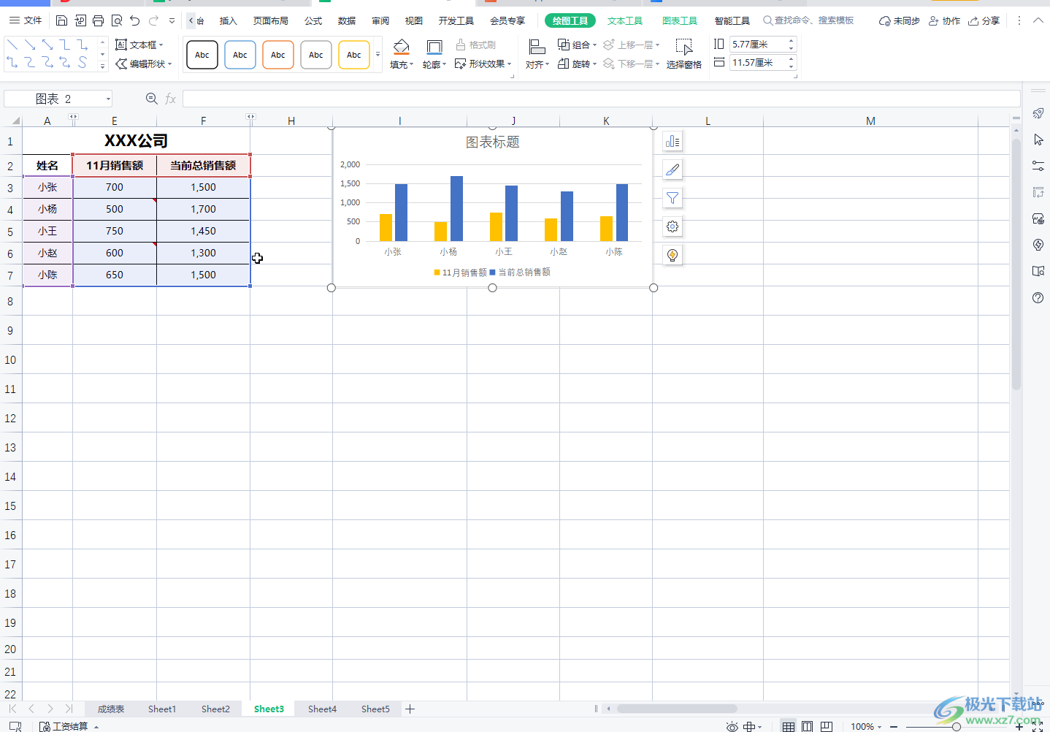Open the 100% zoom dropdown
Viewport: 1050px width, 732px height.
pos(867,726)
